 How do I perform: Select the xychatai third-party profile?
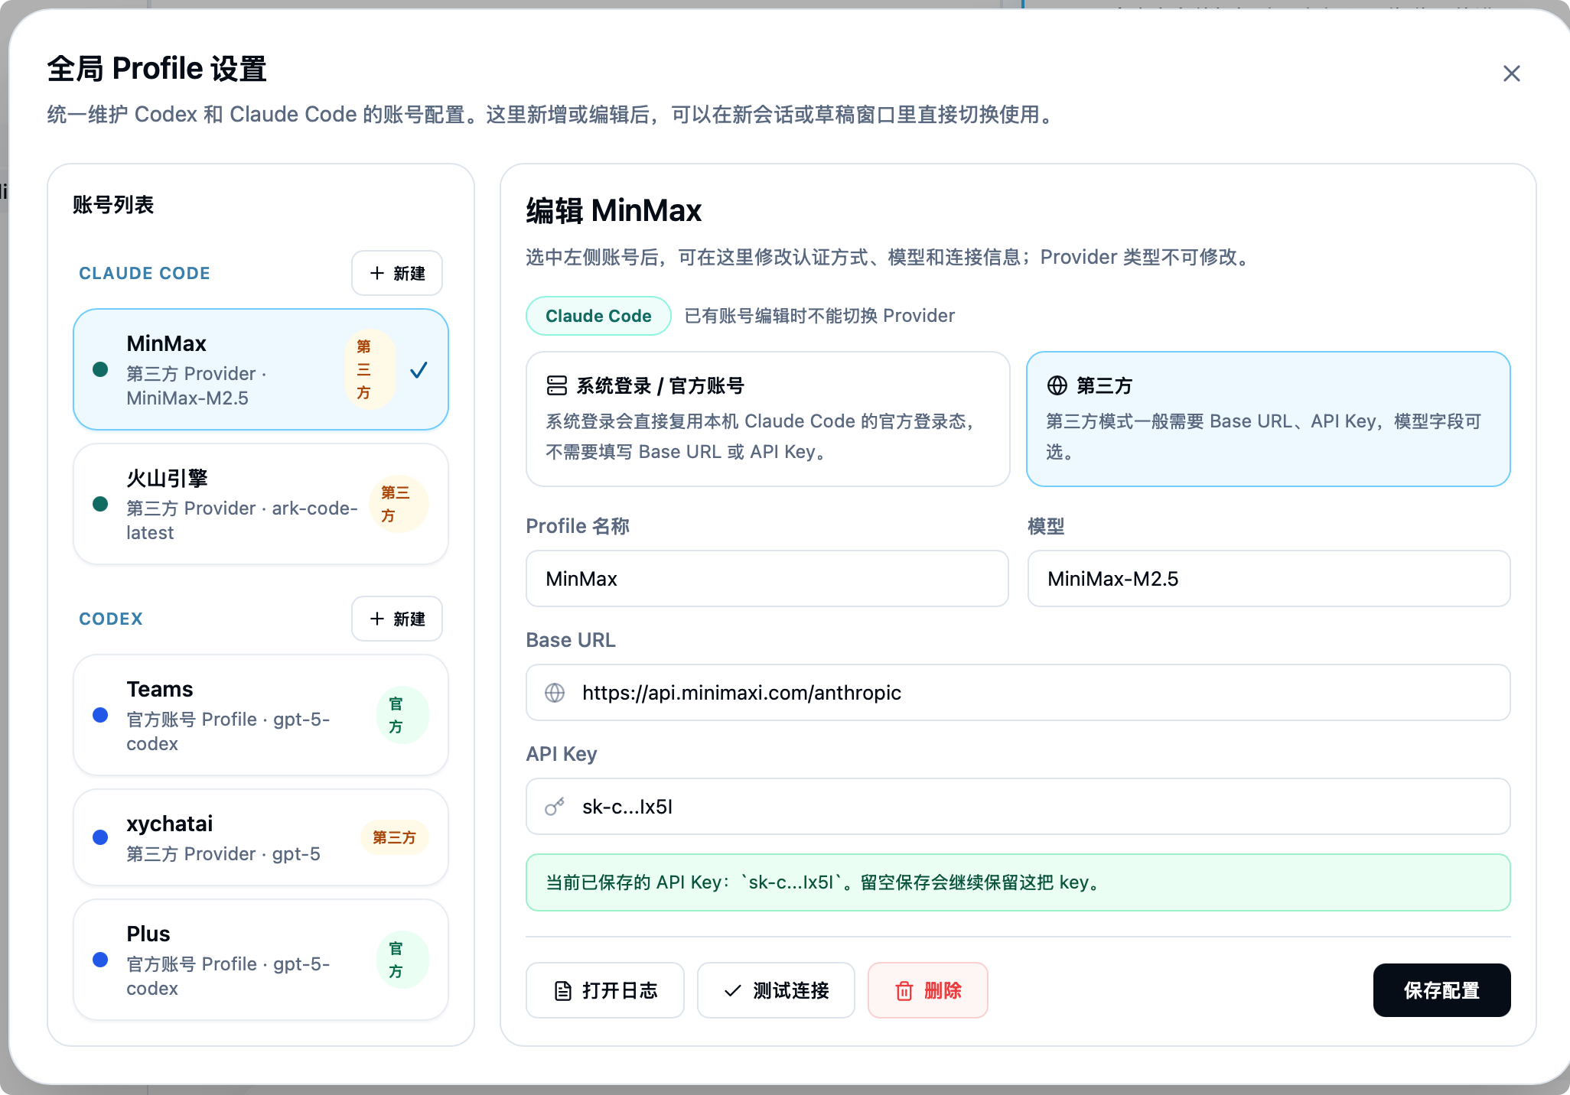260,837
